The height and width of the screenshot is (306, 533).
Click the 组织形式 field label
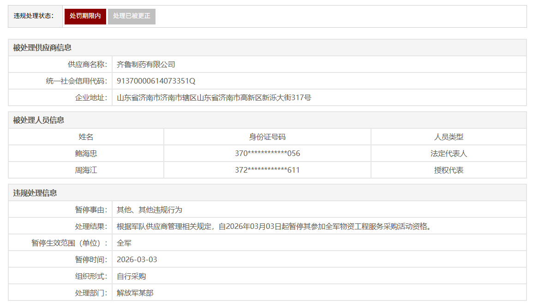click(91, 276)
